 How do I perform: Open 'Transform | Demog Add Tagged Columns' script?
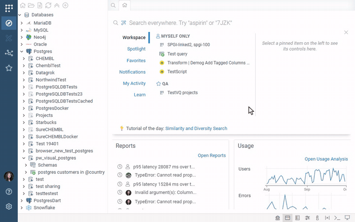(x=208, y=63)
